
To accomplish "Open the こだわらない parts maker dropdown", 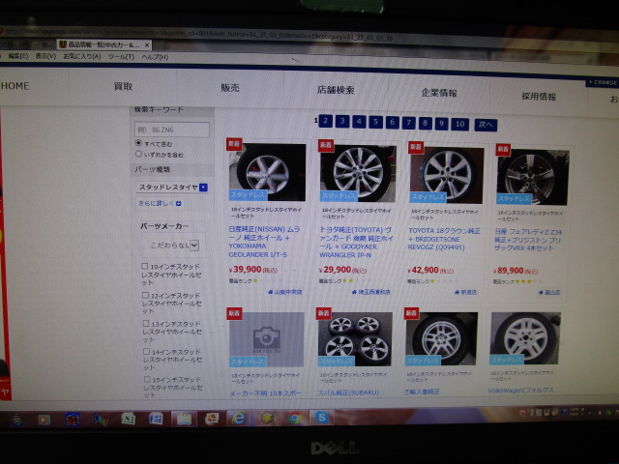I will point(174,245).
